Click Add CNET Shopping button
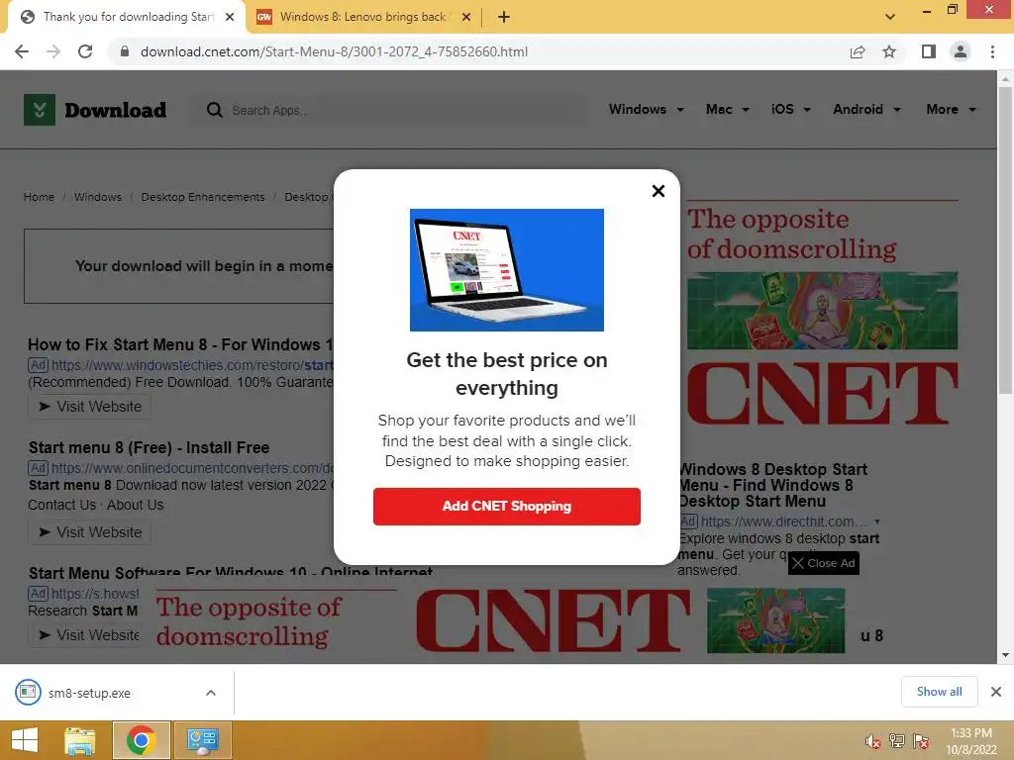The height and width of the screenshot is (760, 1014). [506, 506]
